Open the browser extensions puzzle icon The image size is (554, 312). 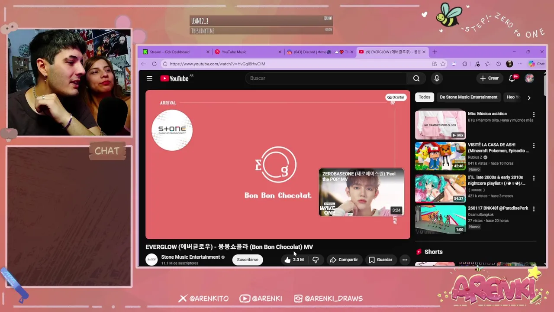coord(464,64)
